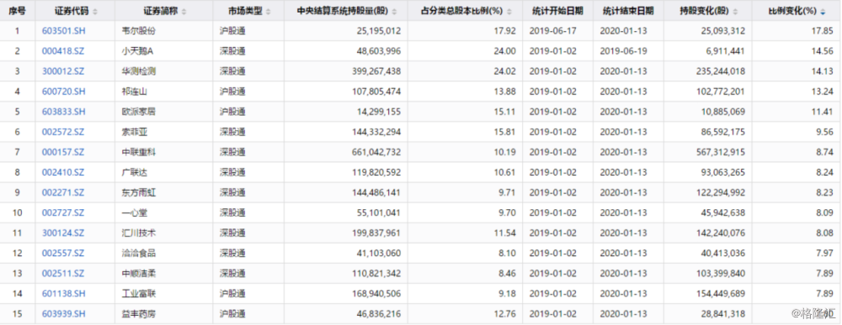Toggle 比例变化(%) descending sort icon
Viewport: 842px width, 325px height.
[x=823, y=12]
